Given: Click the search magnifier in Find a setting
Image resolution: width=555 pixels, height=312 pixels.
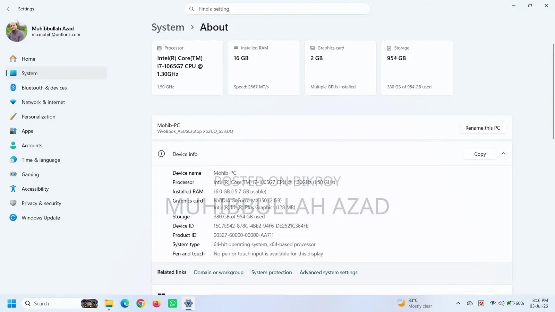Looking at the screenshot, I should (191, 9).
